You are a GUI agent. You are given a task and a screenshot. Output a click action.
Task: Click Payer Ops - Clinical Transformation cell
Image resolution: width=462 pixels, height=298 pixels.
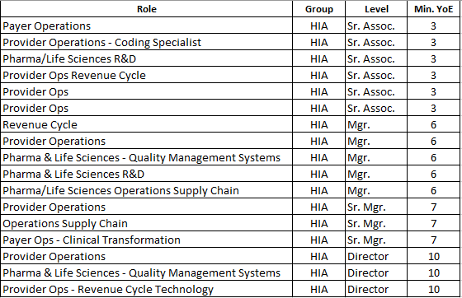[147, 240]
